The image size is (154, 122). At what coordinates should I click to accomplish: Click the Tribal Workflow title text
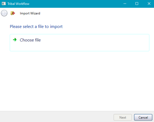coord(18,4)
